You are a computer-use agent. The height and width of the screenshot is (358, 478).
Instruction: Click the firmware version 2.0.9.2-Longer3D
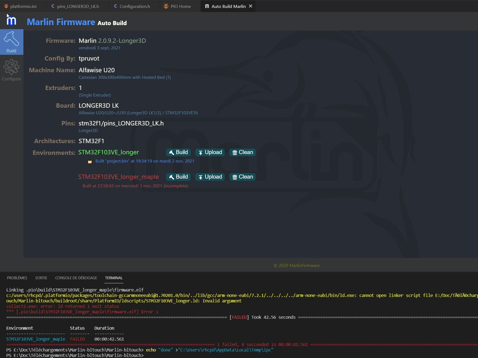click(122, 41)
